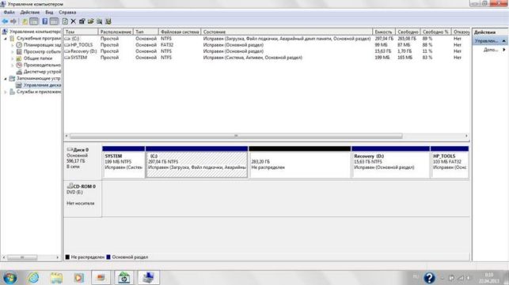The image size is (509, 285).
Task: Select Управление дисками in the tree
Action: (42, 85)
